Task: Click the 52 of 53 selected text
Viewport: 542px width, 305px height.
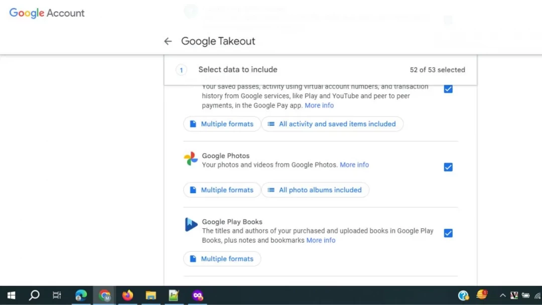Action: [437, 70]
